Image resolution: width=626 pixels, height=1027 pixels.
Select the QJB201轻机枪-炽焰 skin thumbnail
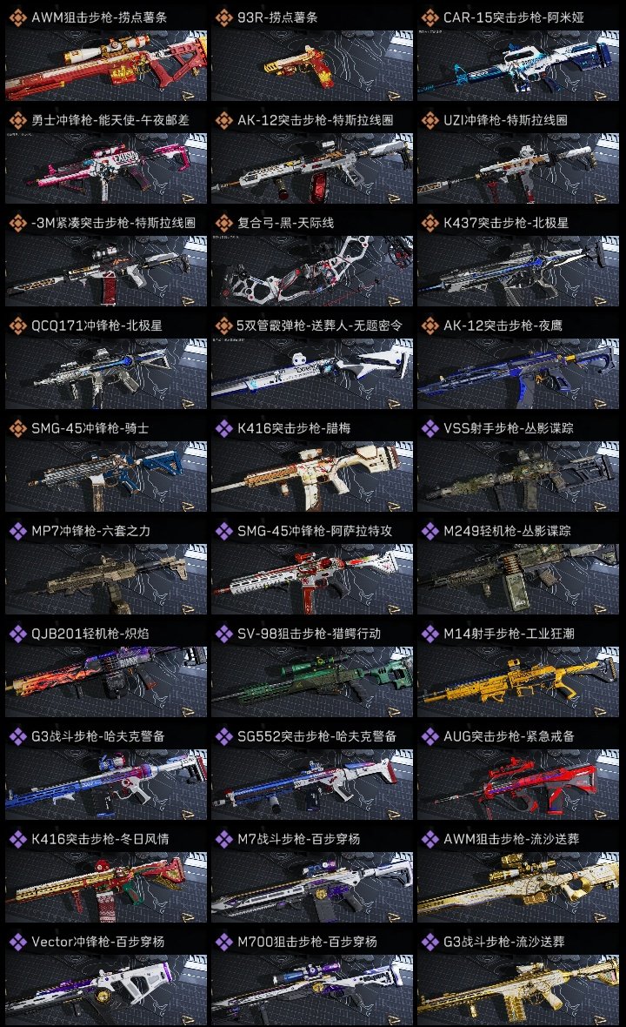tap(106, 681)
